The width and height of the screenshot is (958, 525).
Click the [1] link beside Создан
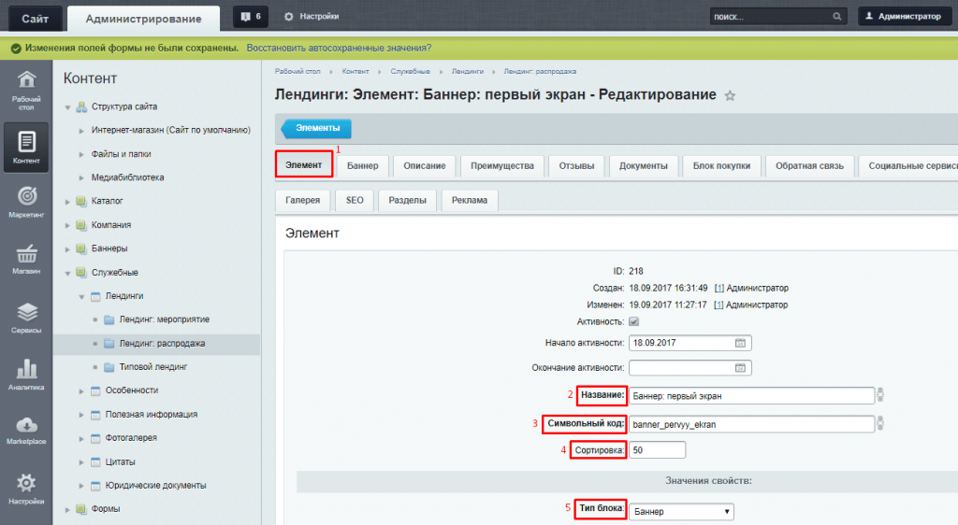pyautogui.click(x=719, y=288)
